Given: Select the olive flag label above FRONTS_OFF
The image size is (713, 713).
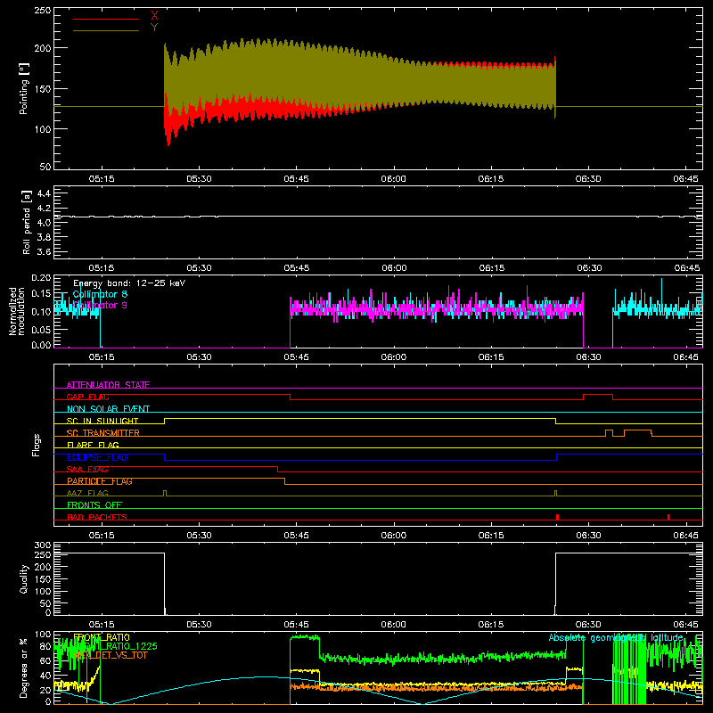Looking at the screenshot, I should [x=87, y=493].
